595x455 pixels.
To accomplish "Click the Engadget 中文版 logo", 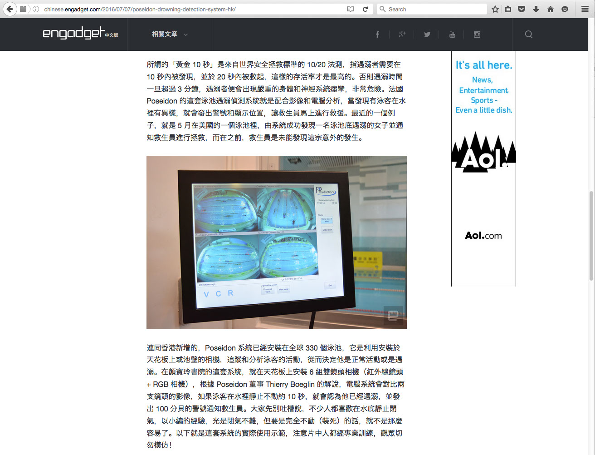I will [x=80, y=34].
